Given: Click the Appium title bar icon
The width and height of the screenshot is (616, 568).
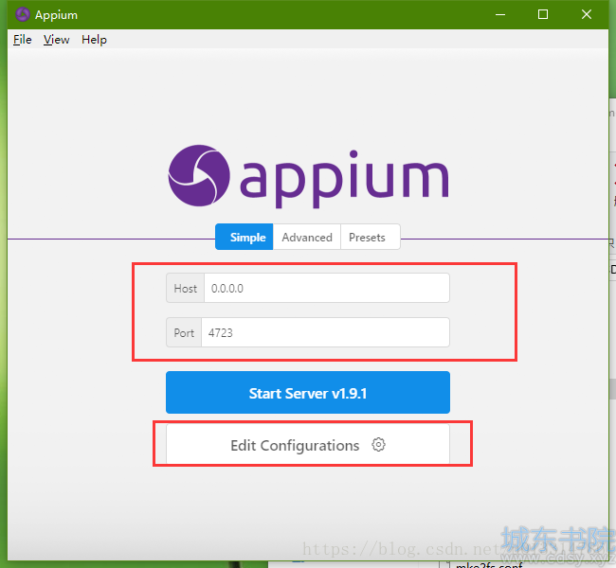Looking at the screenshot, I should click(23, 14).
